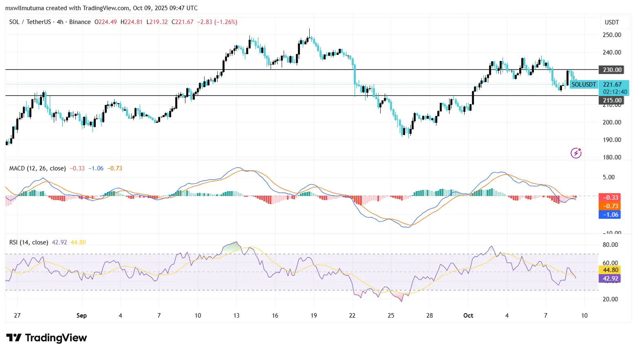Open the RSI (14, close) indicator legend
637x353 pixels.
click(29, 242)
